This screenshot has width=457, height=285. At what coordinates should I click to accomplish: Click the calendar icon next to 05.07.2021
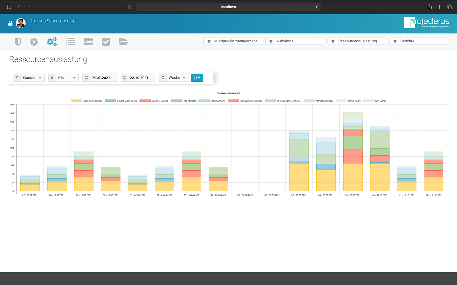point(87,78)
